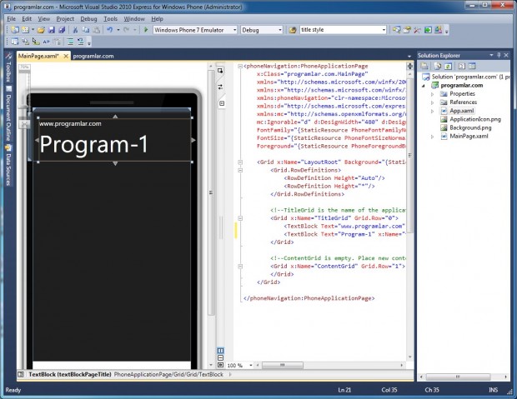The image size is (517, 399).
Task: Select the Program-1 title text in designer
Action: (x=94, y=144)
